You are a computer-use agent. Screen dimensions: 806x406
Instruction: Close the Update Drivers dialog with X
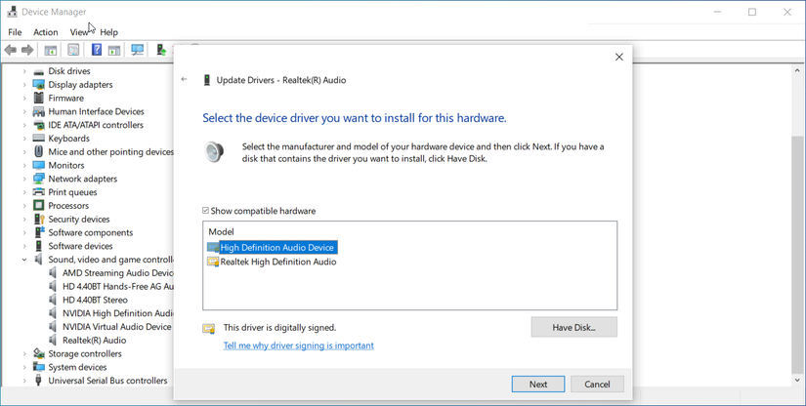tap(619, 57)
